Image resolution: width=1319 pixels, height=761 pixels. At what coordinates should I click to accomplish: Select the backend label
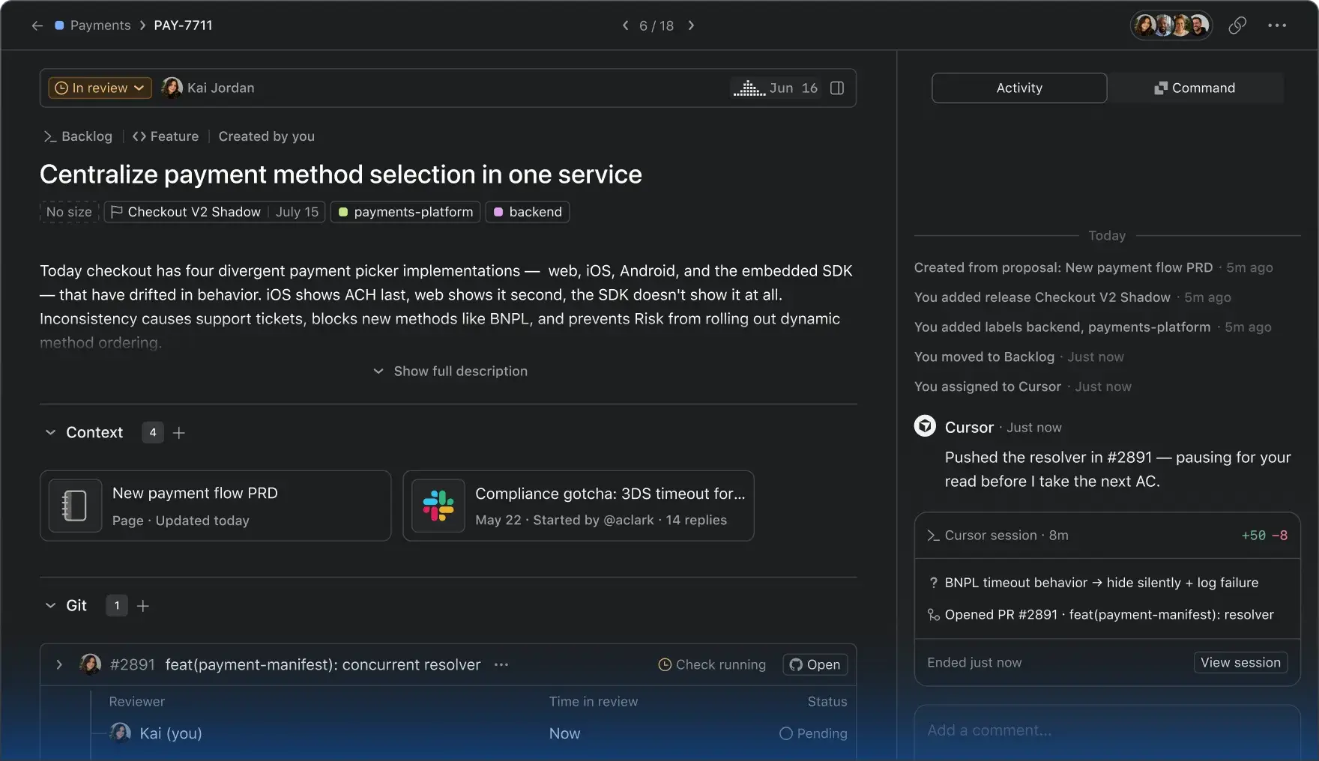pos(528,212)
